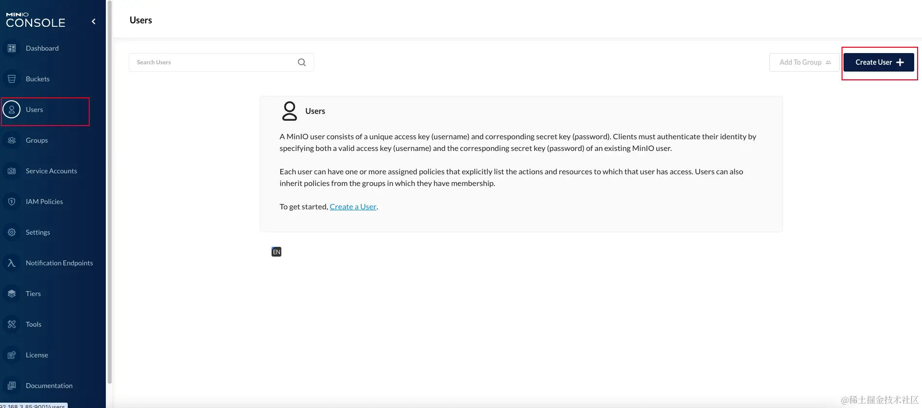Click the Tools icon in sidebar

(12, 324)
